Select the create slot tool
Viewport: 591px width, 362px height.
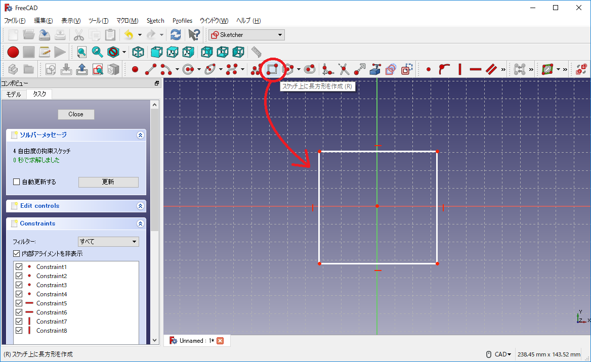[310, 69]
